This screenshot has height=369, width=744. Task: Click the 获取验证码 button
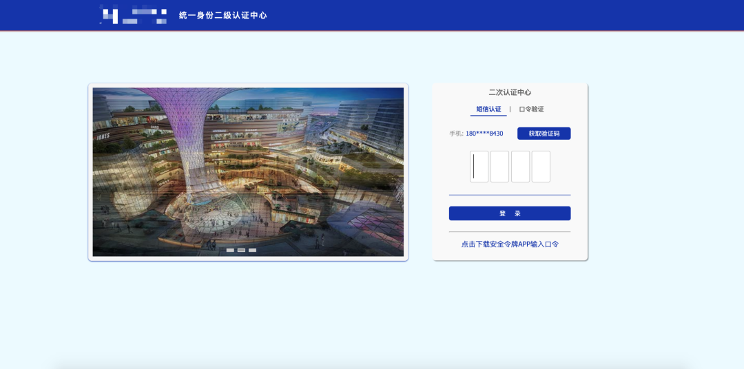(544, 134)
